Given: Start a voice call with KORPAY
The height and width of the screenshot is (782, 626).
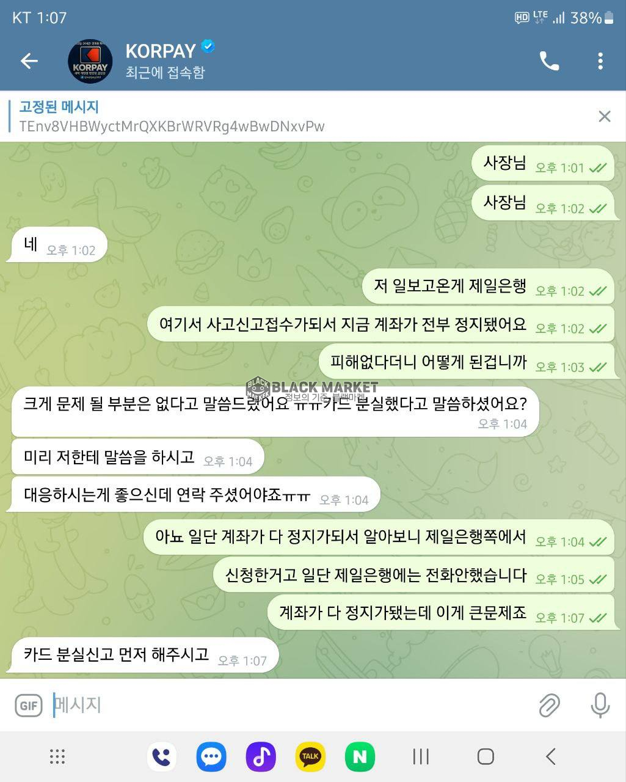Looking at the screenshot, I should click(x=549, y=60).
